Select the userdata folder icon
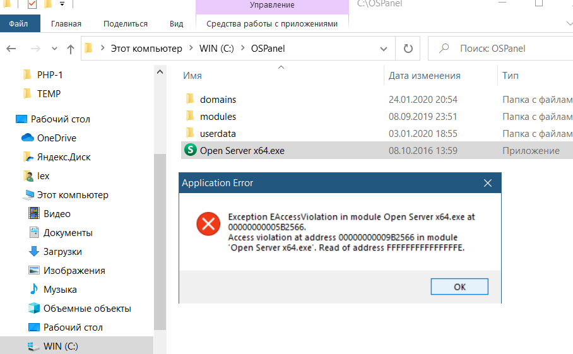Screen dimensions: 573x354 (x=190, y=134)
